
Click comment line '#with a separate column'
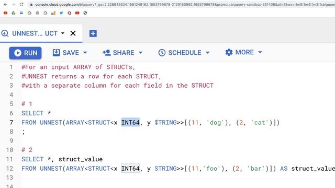coord(117,86)
